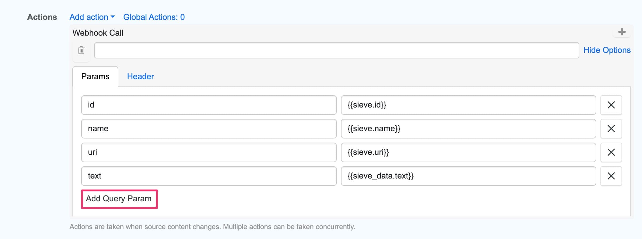Open the Add action dropdown

click(x=92, y=17)
